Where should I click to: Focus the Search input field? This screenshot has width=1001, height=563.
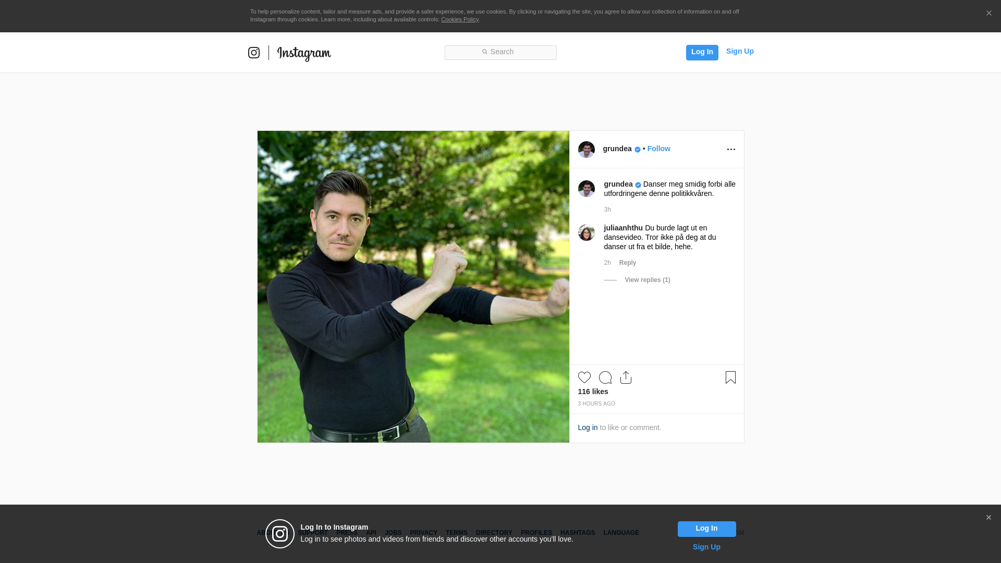[500, 52]
